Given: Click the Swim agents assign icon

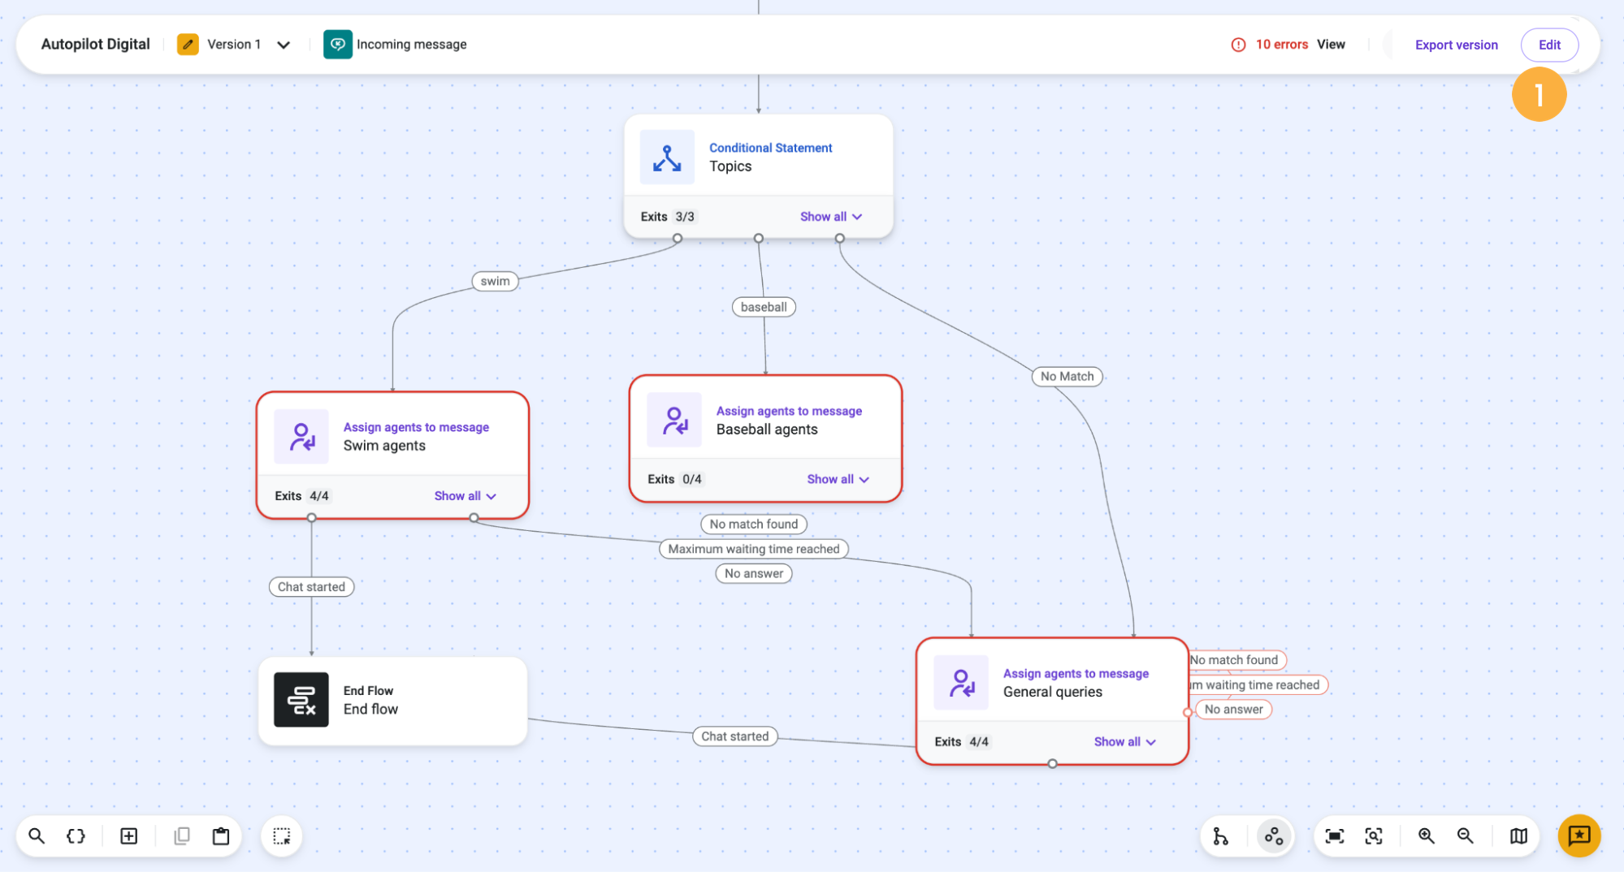Looking at the screenshot, I should (301, 436).
